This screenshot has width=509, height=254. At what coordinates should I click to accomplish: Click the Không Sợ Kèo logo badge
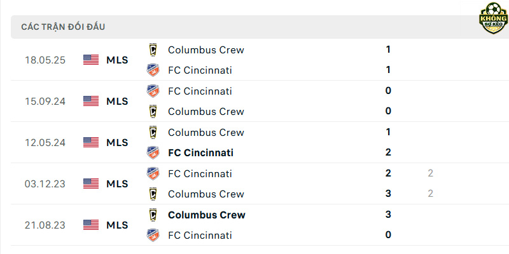coord(493,18)
